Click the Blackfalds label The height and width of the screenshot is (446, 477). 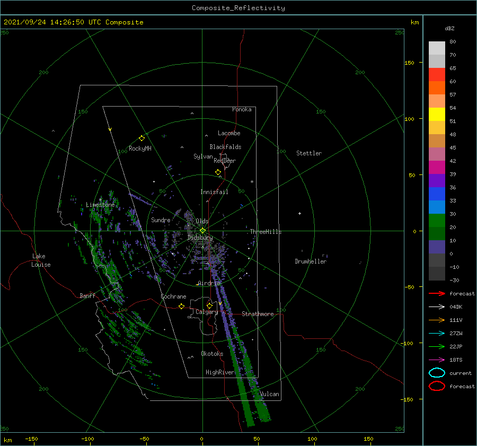click(225, 147)
